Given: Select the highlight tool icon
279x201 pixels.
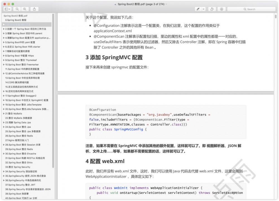Looking at the screenshot, I should [x=198, y=9].
